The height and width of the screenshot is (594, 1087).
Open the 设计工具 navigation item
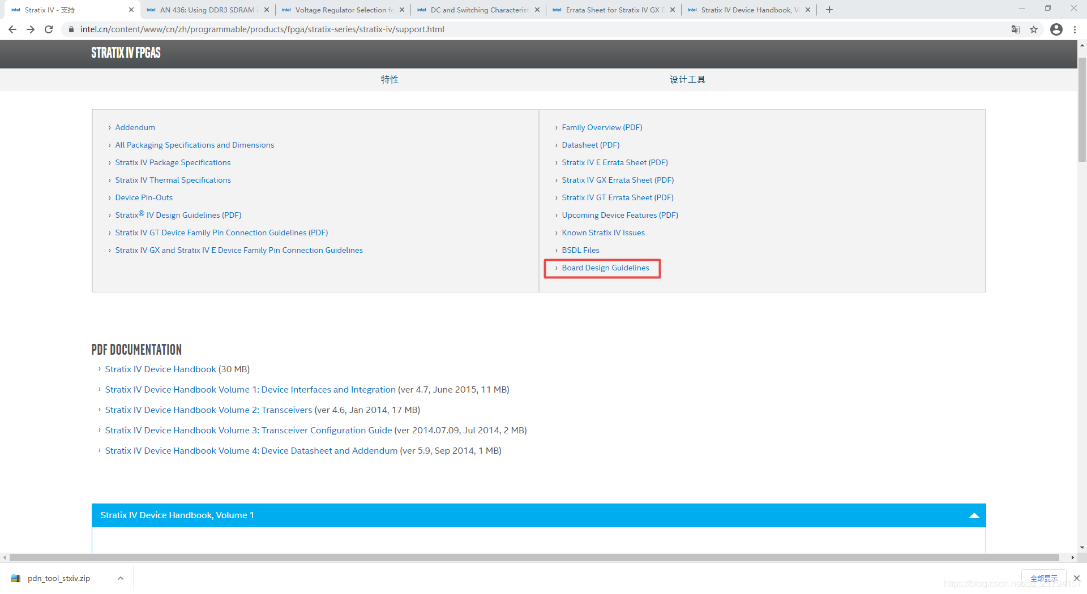point(687,80)
